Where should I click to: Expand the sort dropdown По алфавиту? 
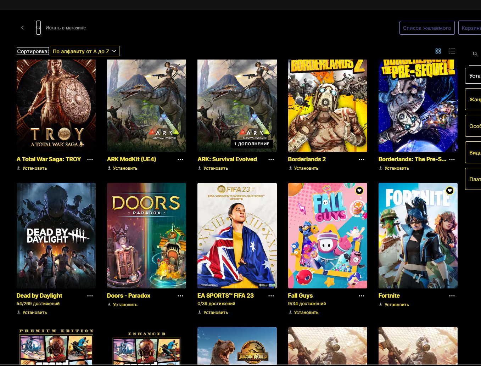[x=85, y=51]
